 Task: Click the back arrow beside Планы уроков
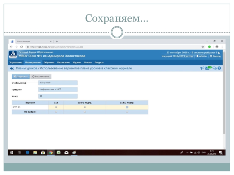[12, 68]
